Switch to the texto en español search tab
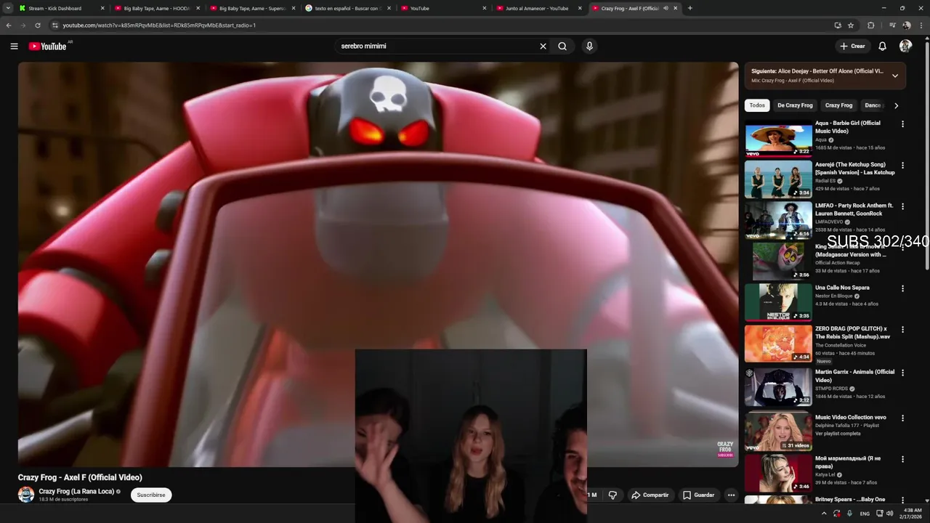 click(x=347, y=8)
